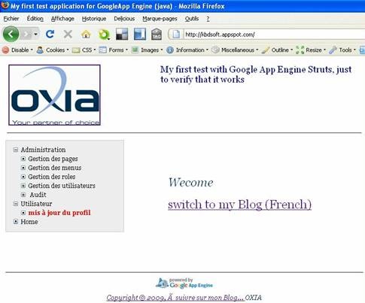Image resolution: width=365 pixels, height=303 pixels.
Task: Open the Audit tree item
Action: [38, 195]
